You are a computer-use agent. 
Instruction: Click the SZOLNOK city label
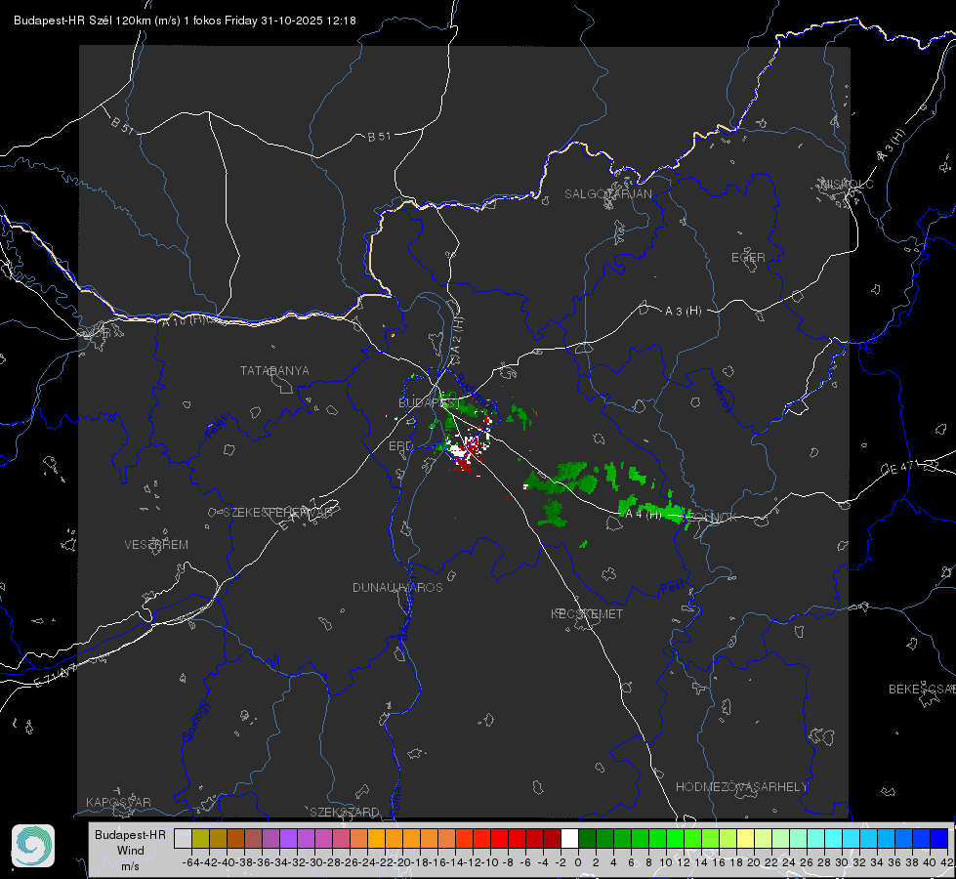[x=712, y=517]
